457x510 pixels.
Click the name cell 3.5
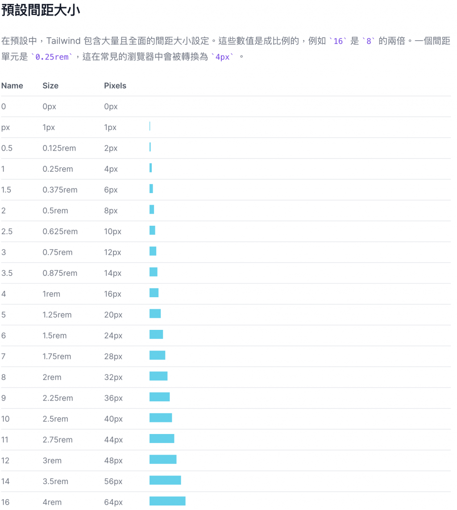pos(7,273)
